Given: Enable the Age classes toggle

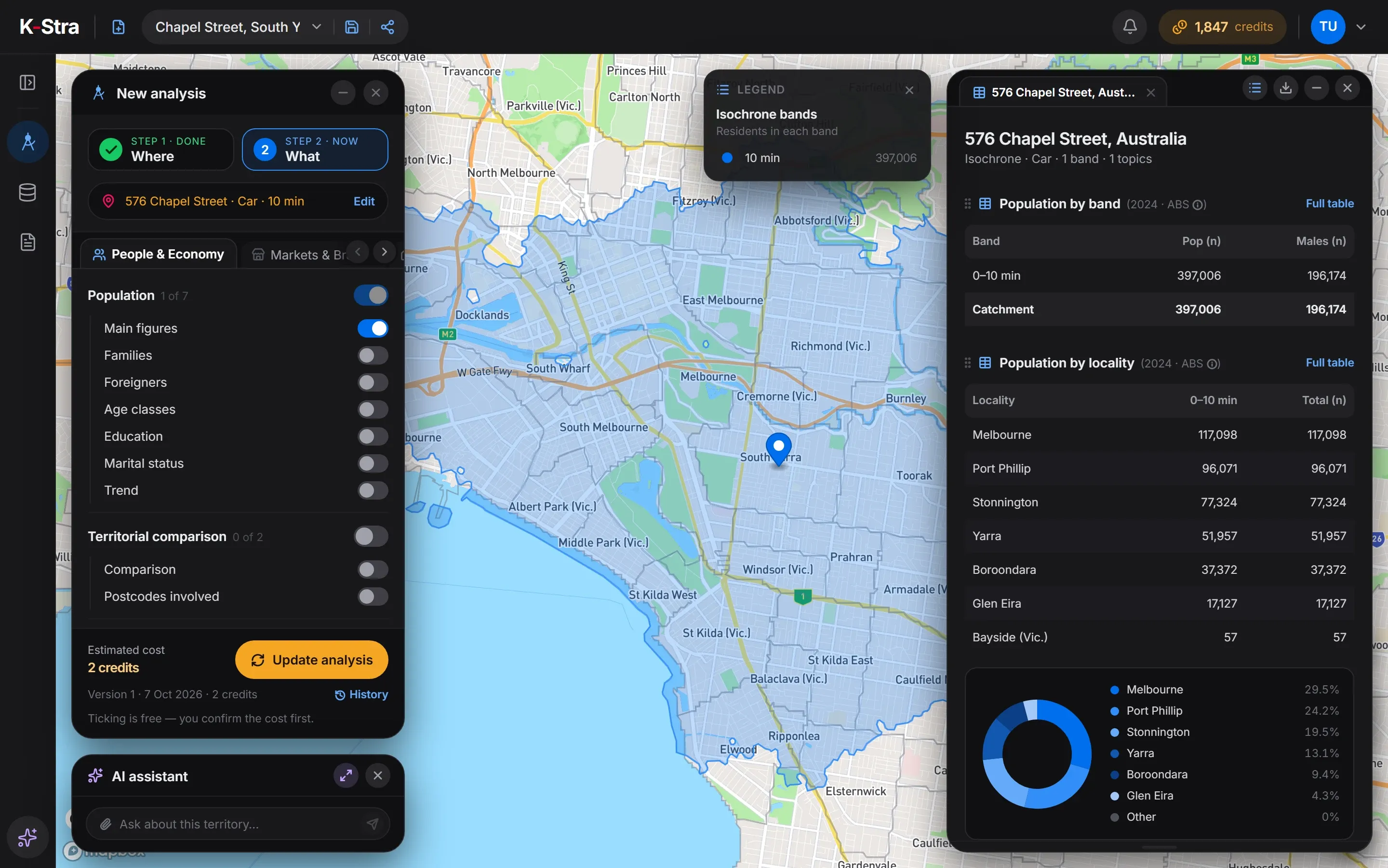Looking at the screenshot, I should coord(373,409).
